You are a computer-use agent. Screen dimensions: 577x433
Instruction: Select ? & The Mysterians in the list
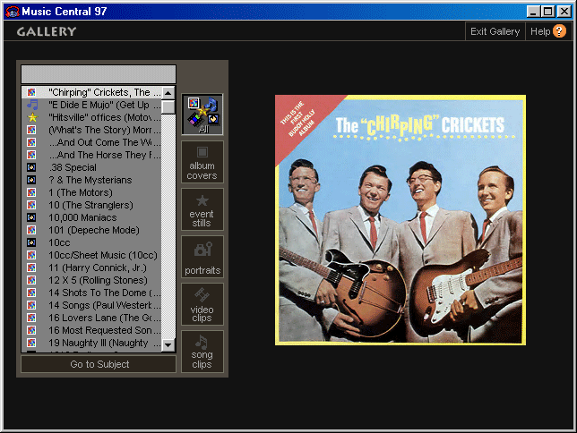pyautogui.click(x=91, y=180)
